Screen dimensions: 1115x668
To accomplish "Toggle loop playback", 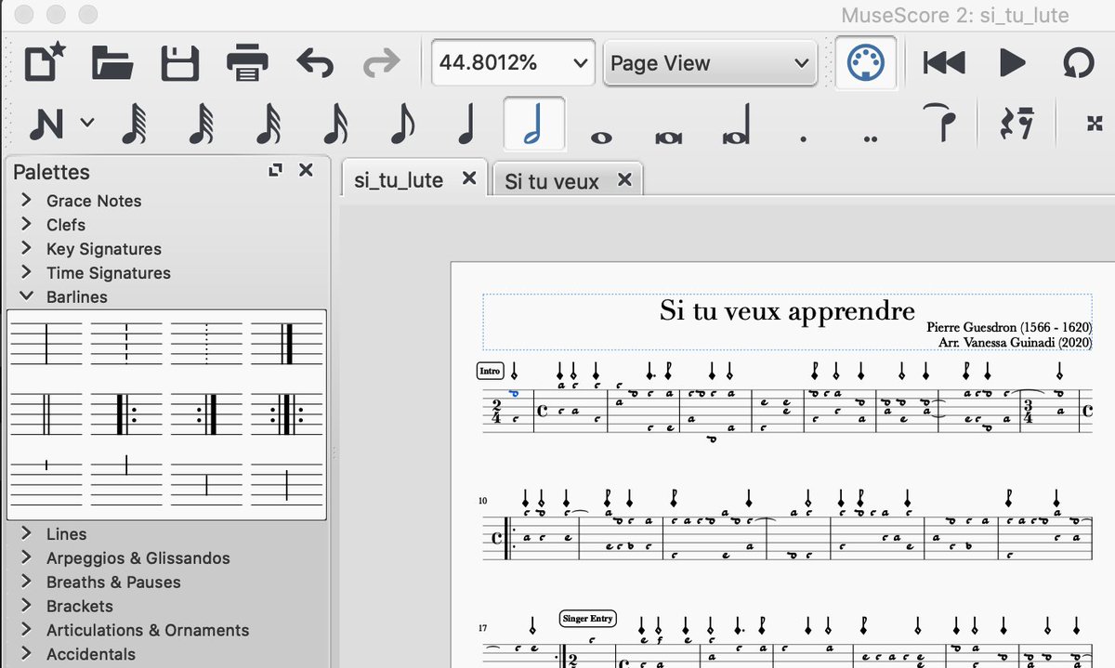I will pos(1080,63).
